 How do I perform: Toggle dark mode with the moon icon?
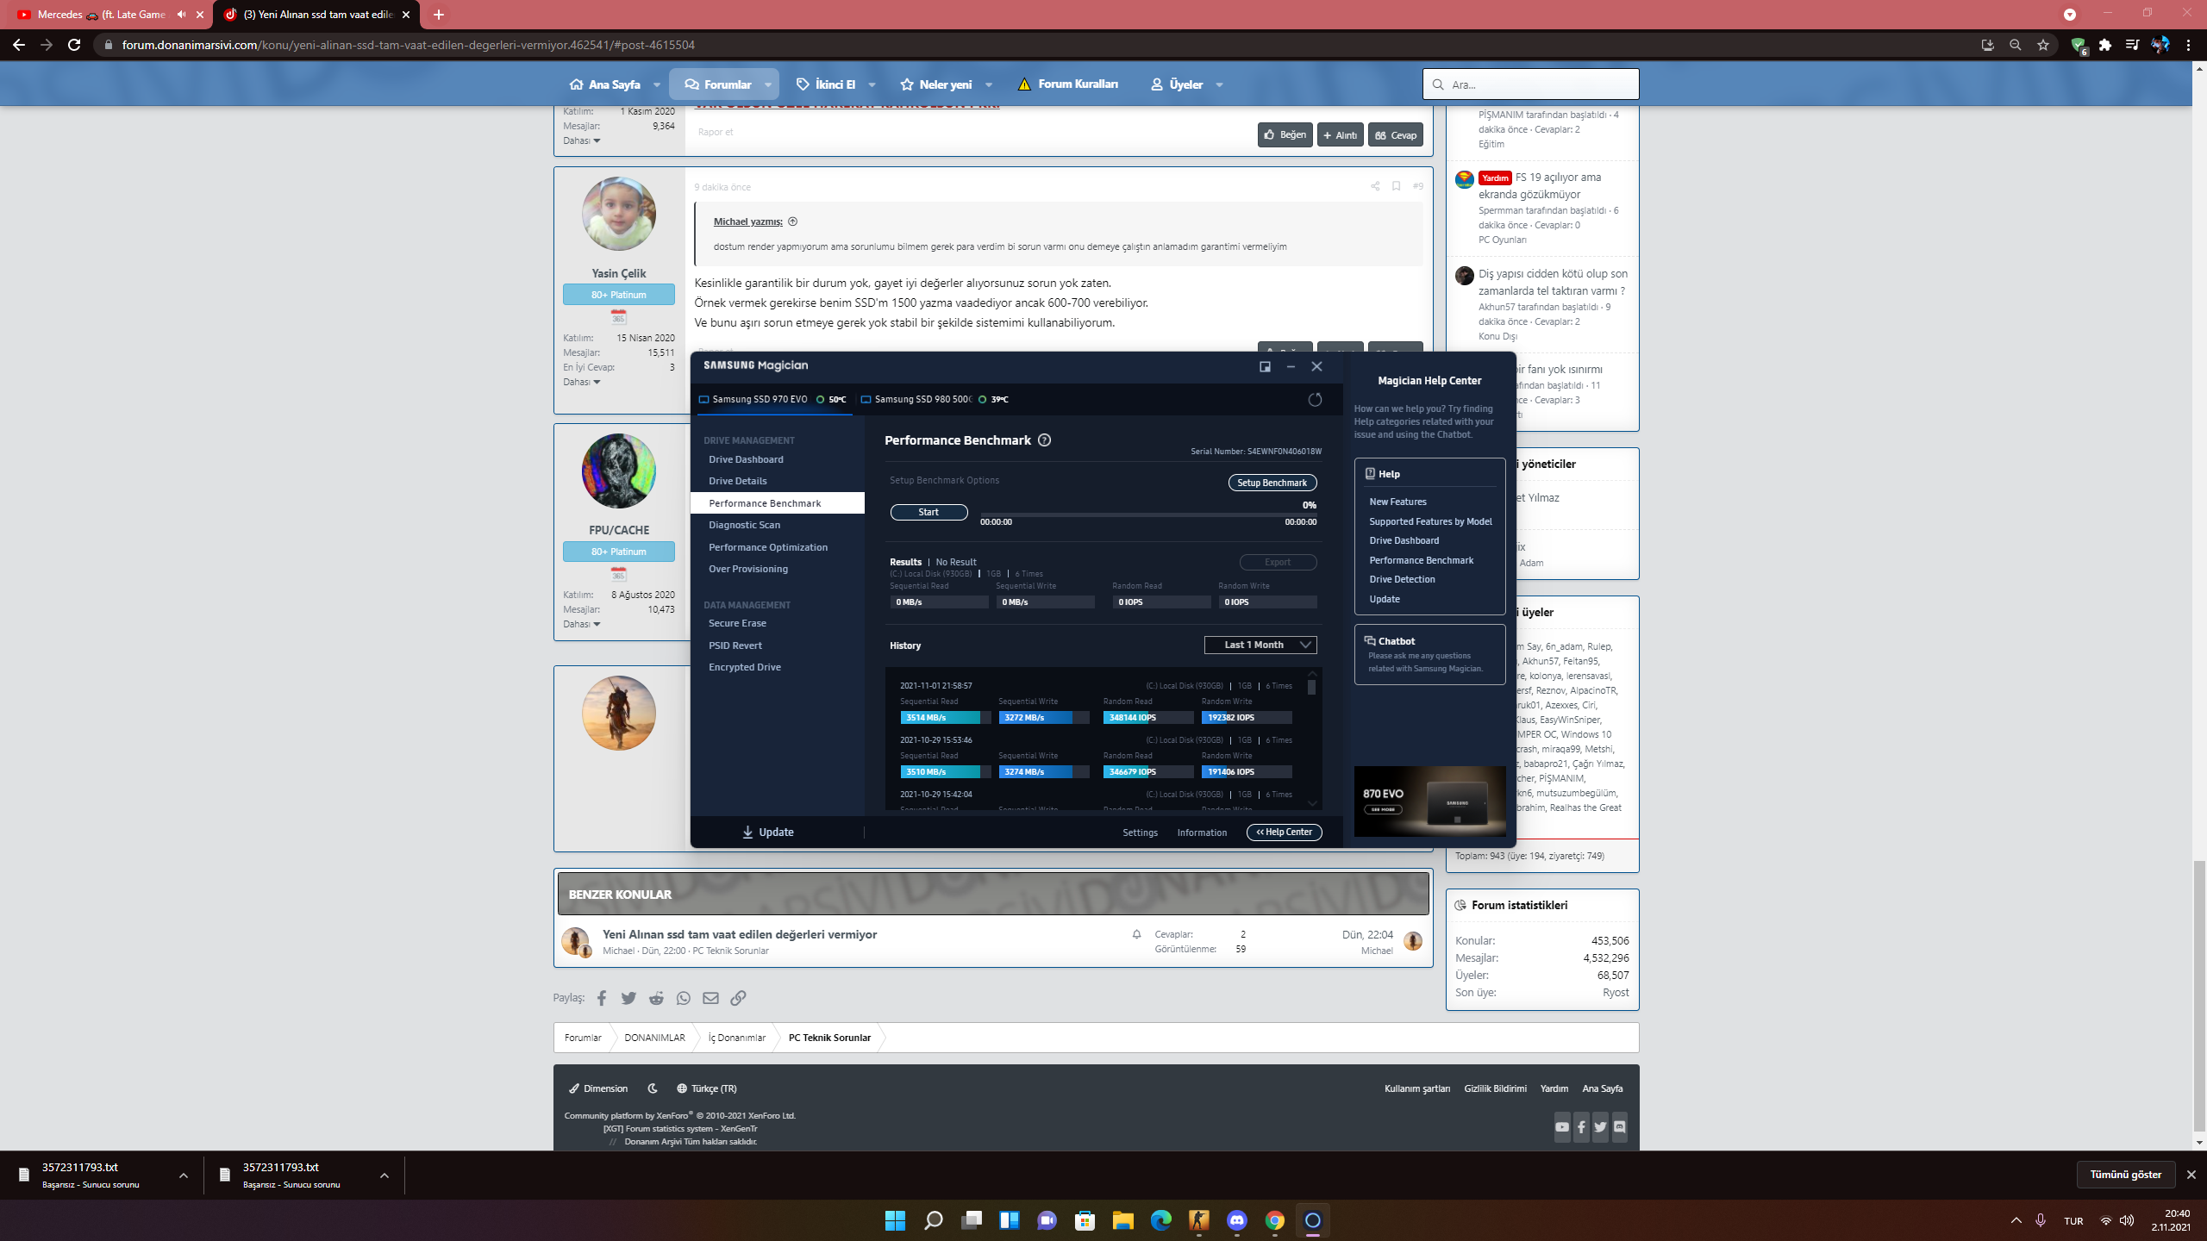653,1088
